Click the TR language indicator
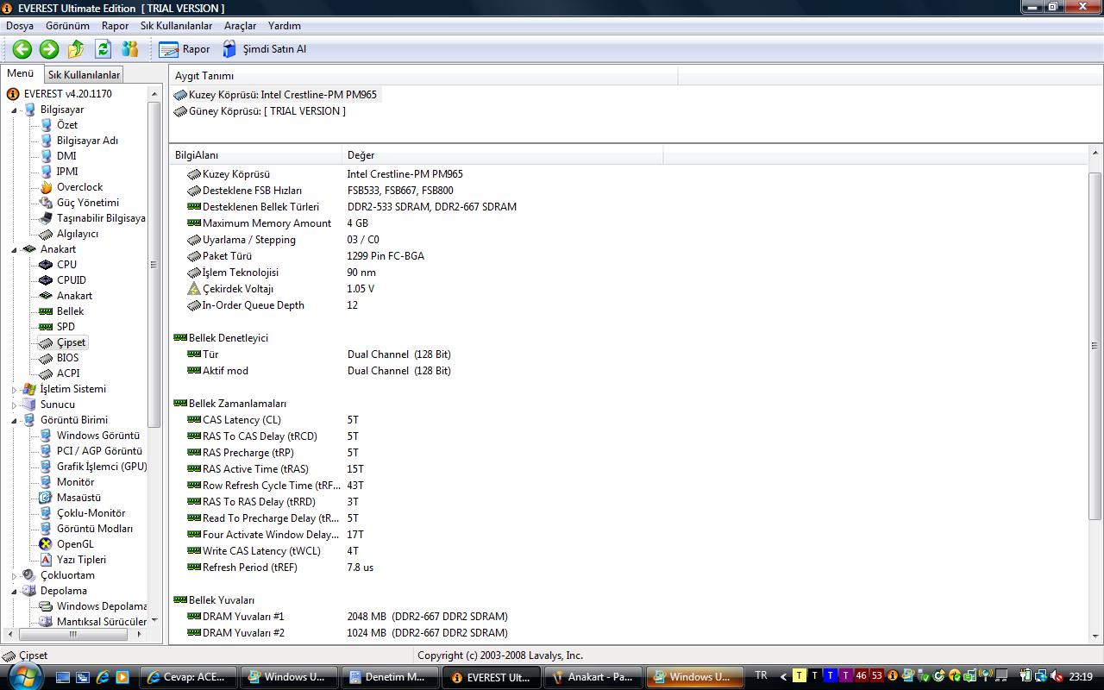Image resolution: width=1104 pixels, height=690 pixels. (761, 676)
